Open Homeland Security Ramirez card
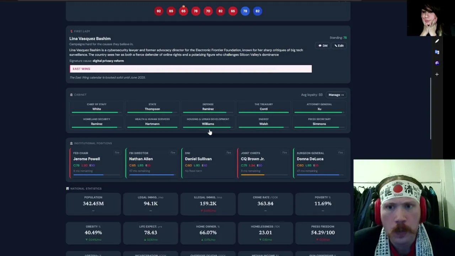The image size is (455, 256). (x=97, y=123)
